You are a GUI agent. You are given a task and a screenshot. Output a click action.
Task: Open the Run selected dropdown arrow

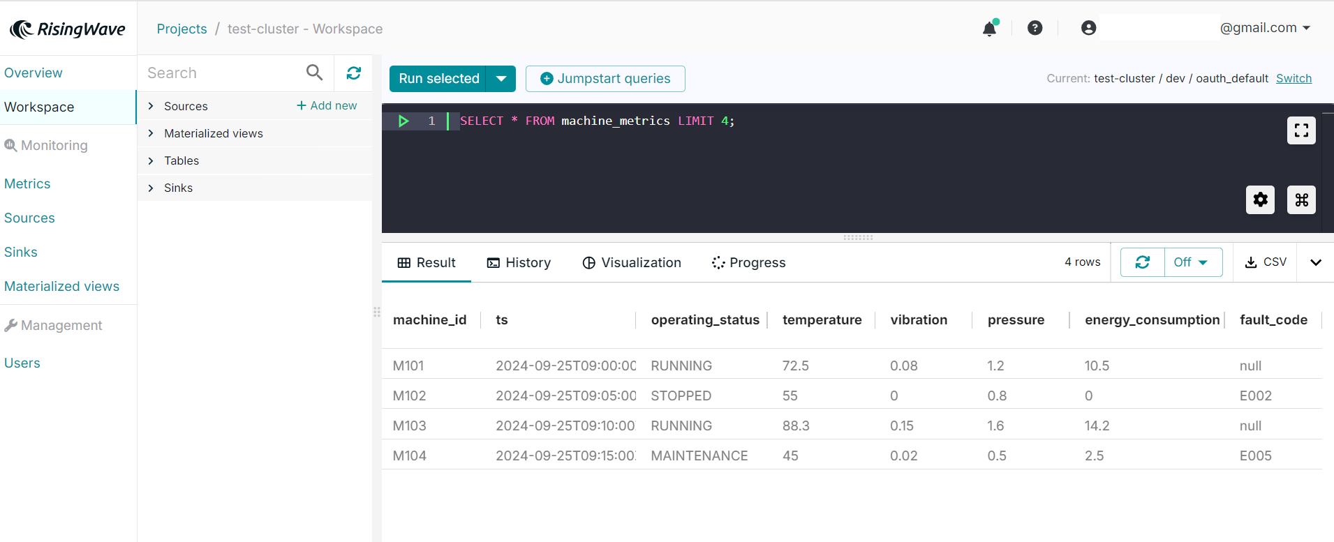click(501, 79)
